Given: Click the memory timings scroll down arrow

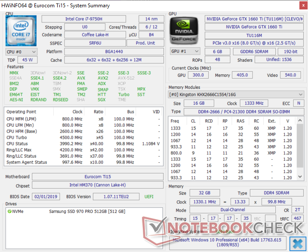Looking at the screenshot, I should tap(300, 176).
